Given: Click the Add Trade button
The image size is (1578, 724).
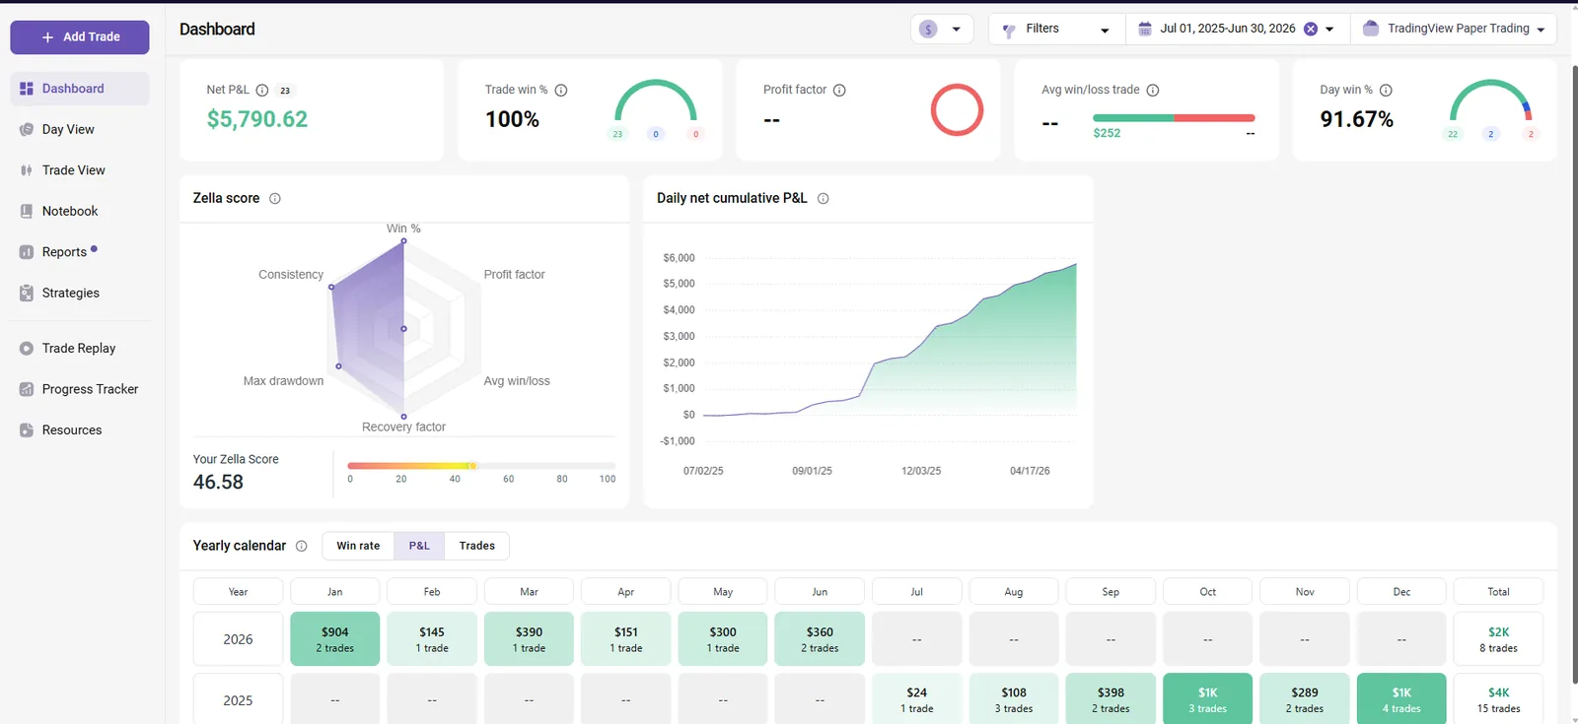Looking at the screenshot, I should [80, 37].
